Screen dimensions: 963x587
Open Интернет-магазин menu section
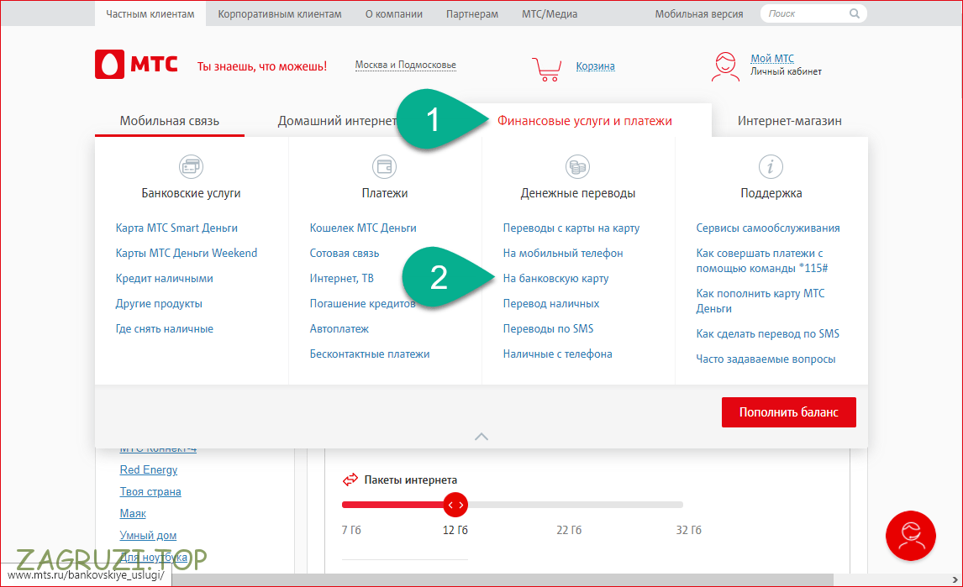click(789, 121)
